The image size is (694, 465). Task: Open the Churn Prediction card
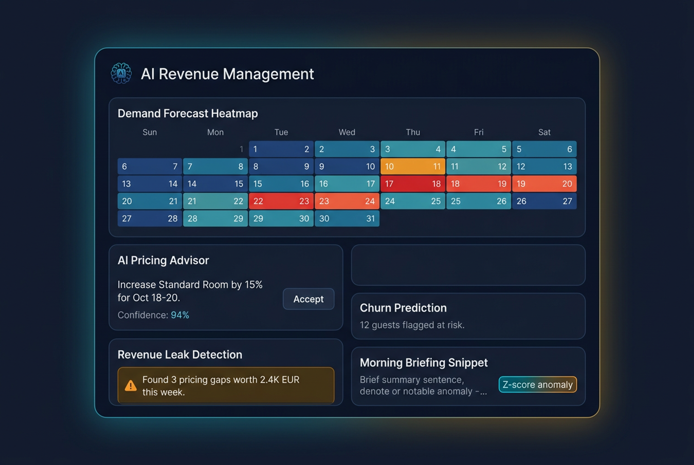click(468, 316)
